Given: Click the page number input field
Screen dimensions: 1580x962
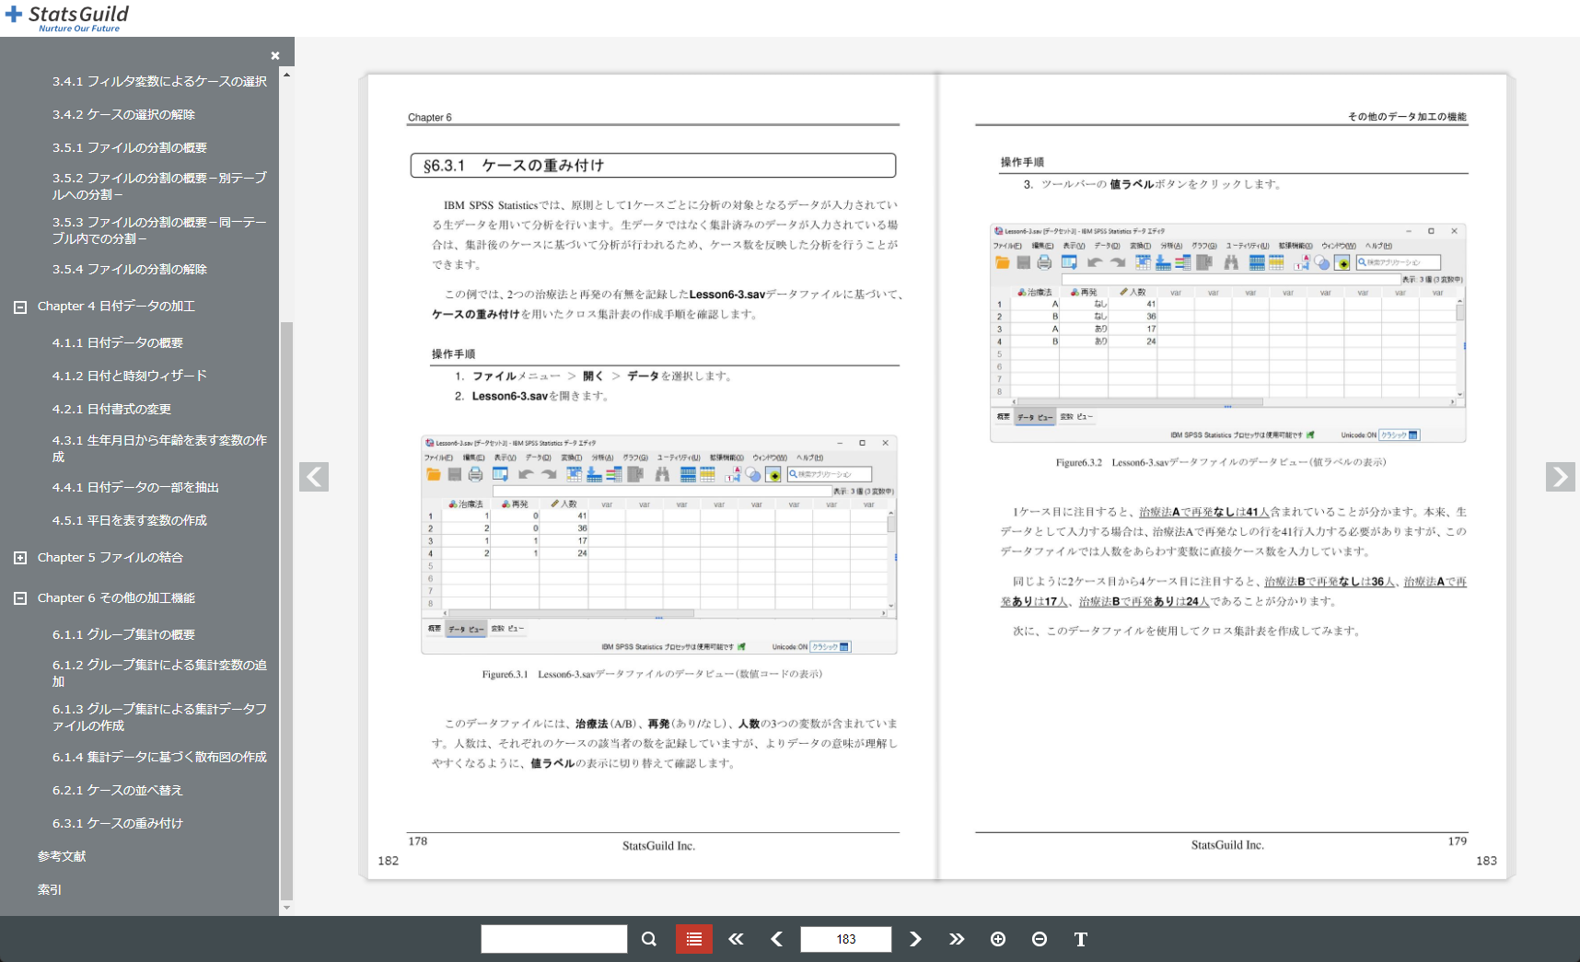Looking at the screenshot, I should [x=845, y=939].
